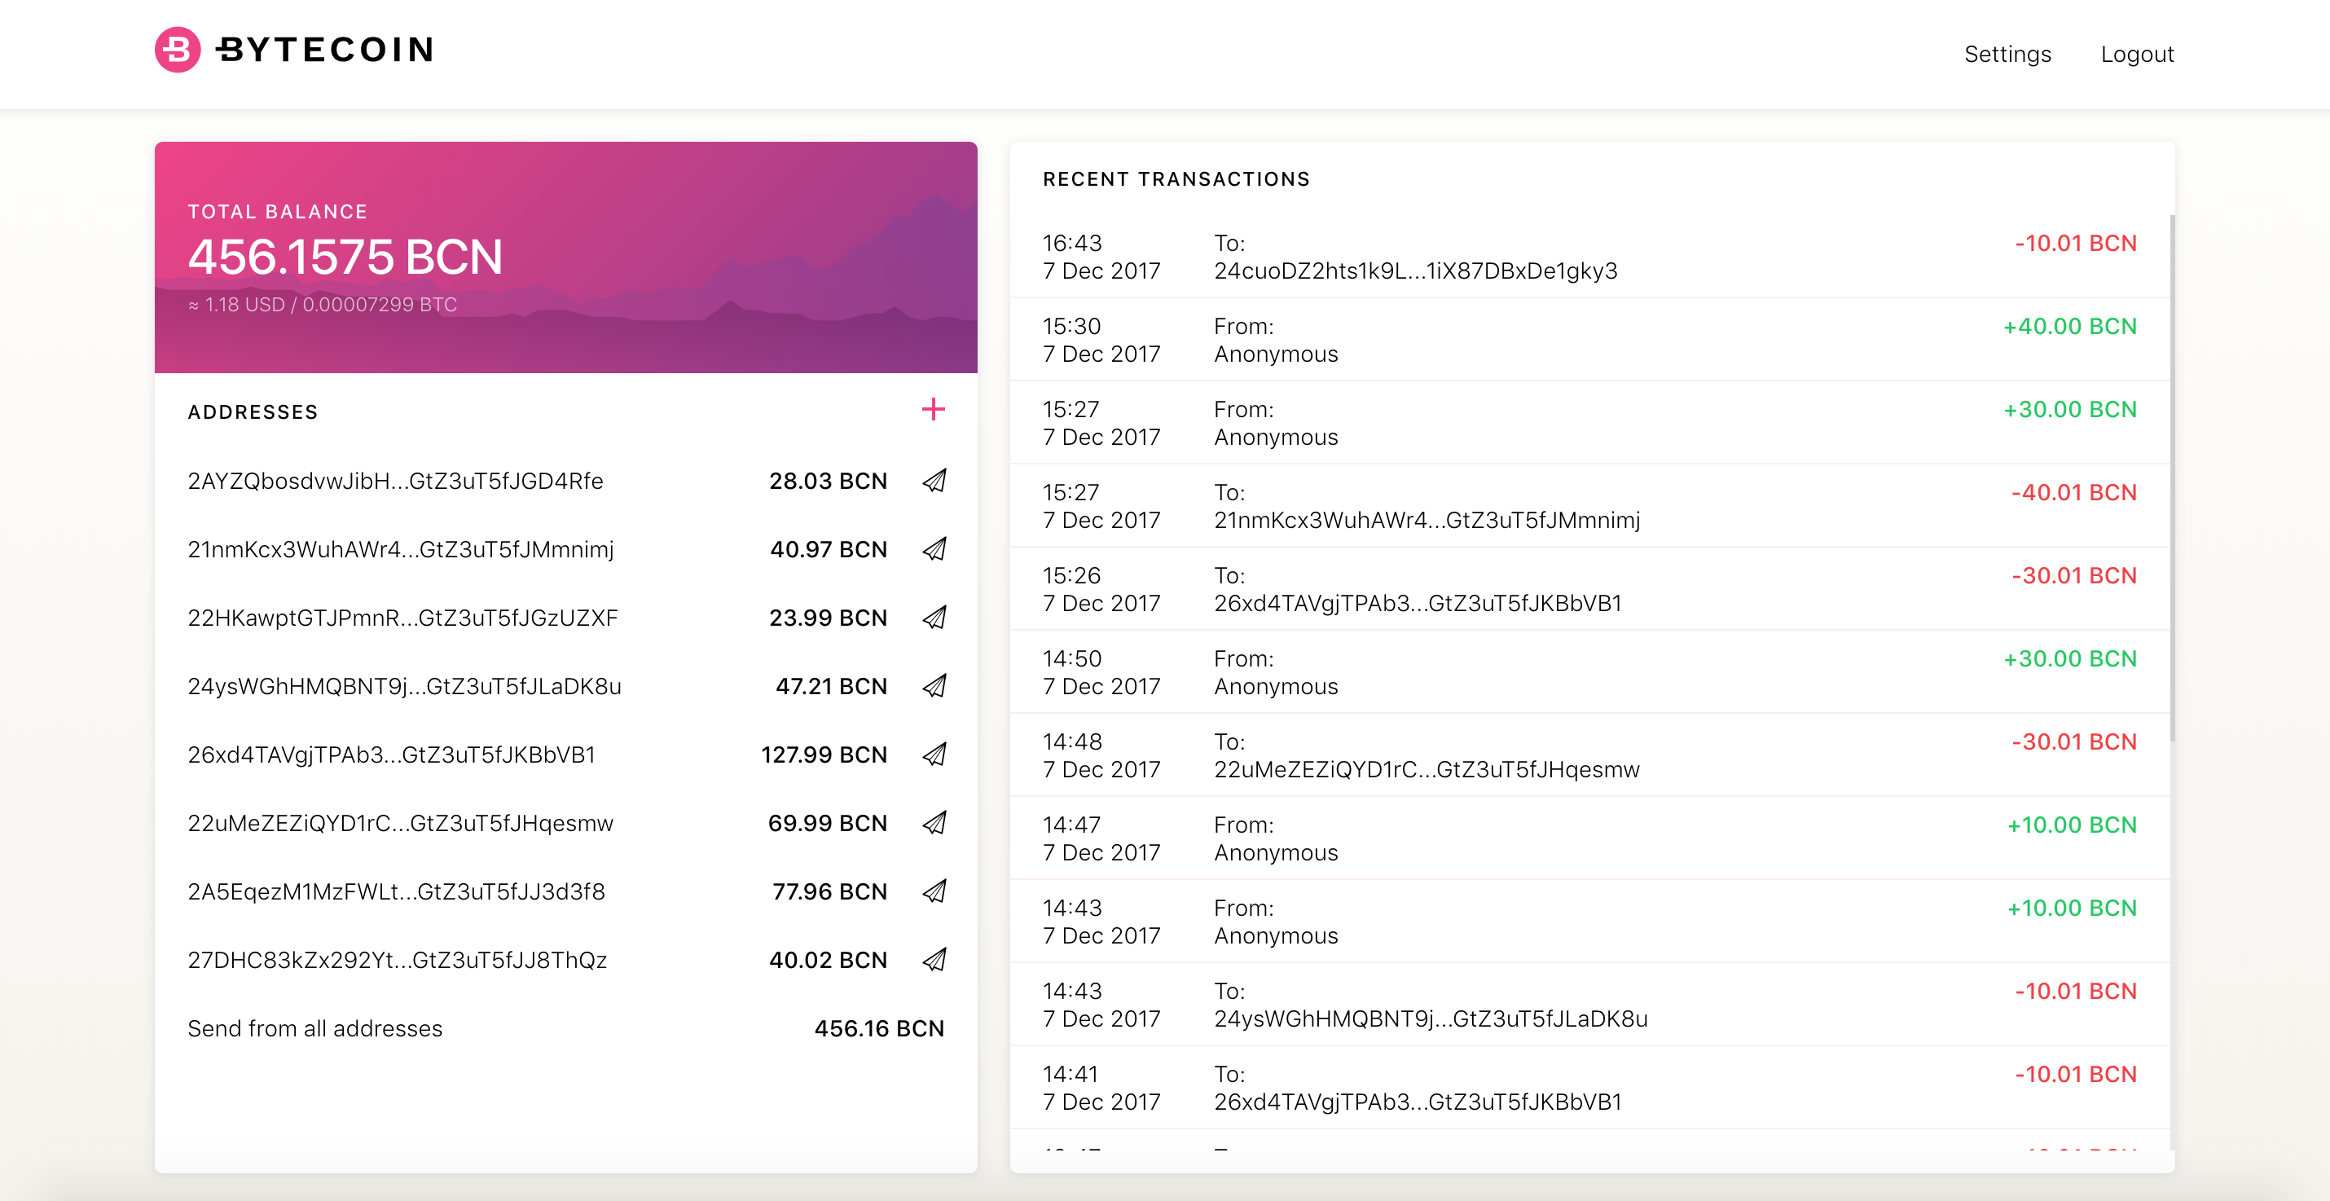Open the 15:30 +40.00 BCN transaction
The height and width of the screenshot is (1201, 2330).
click(1589, 340)
